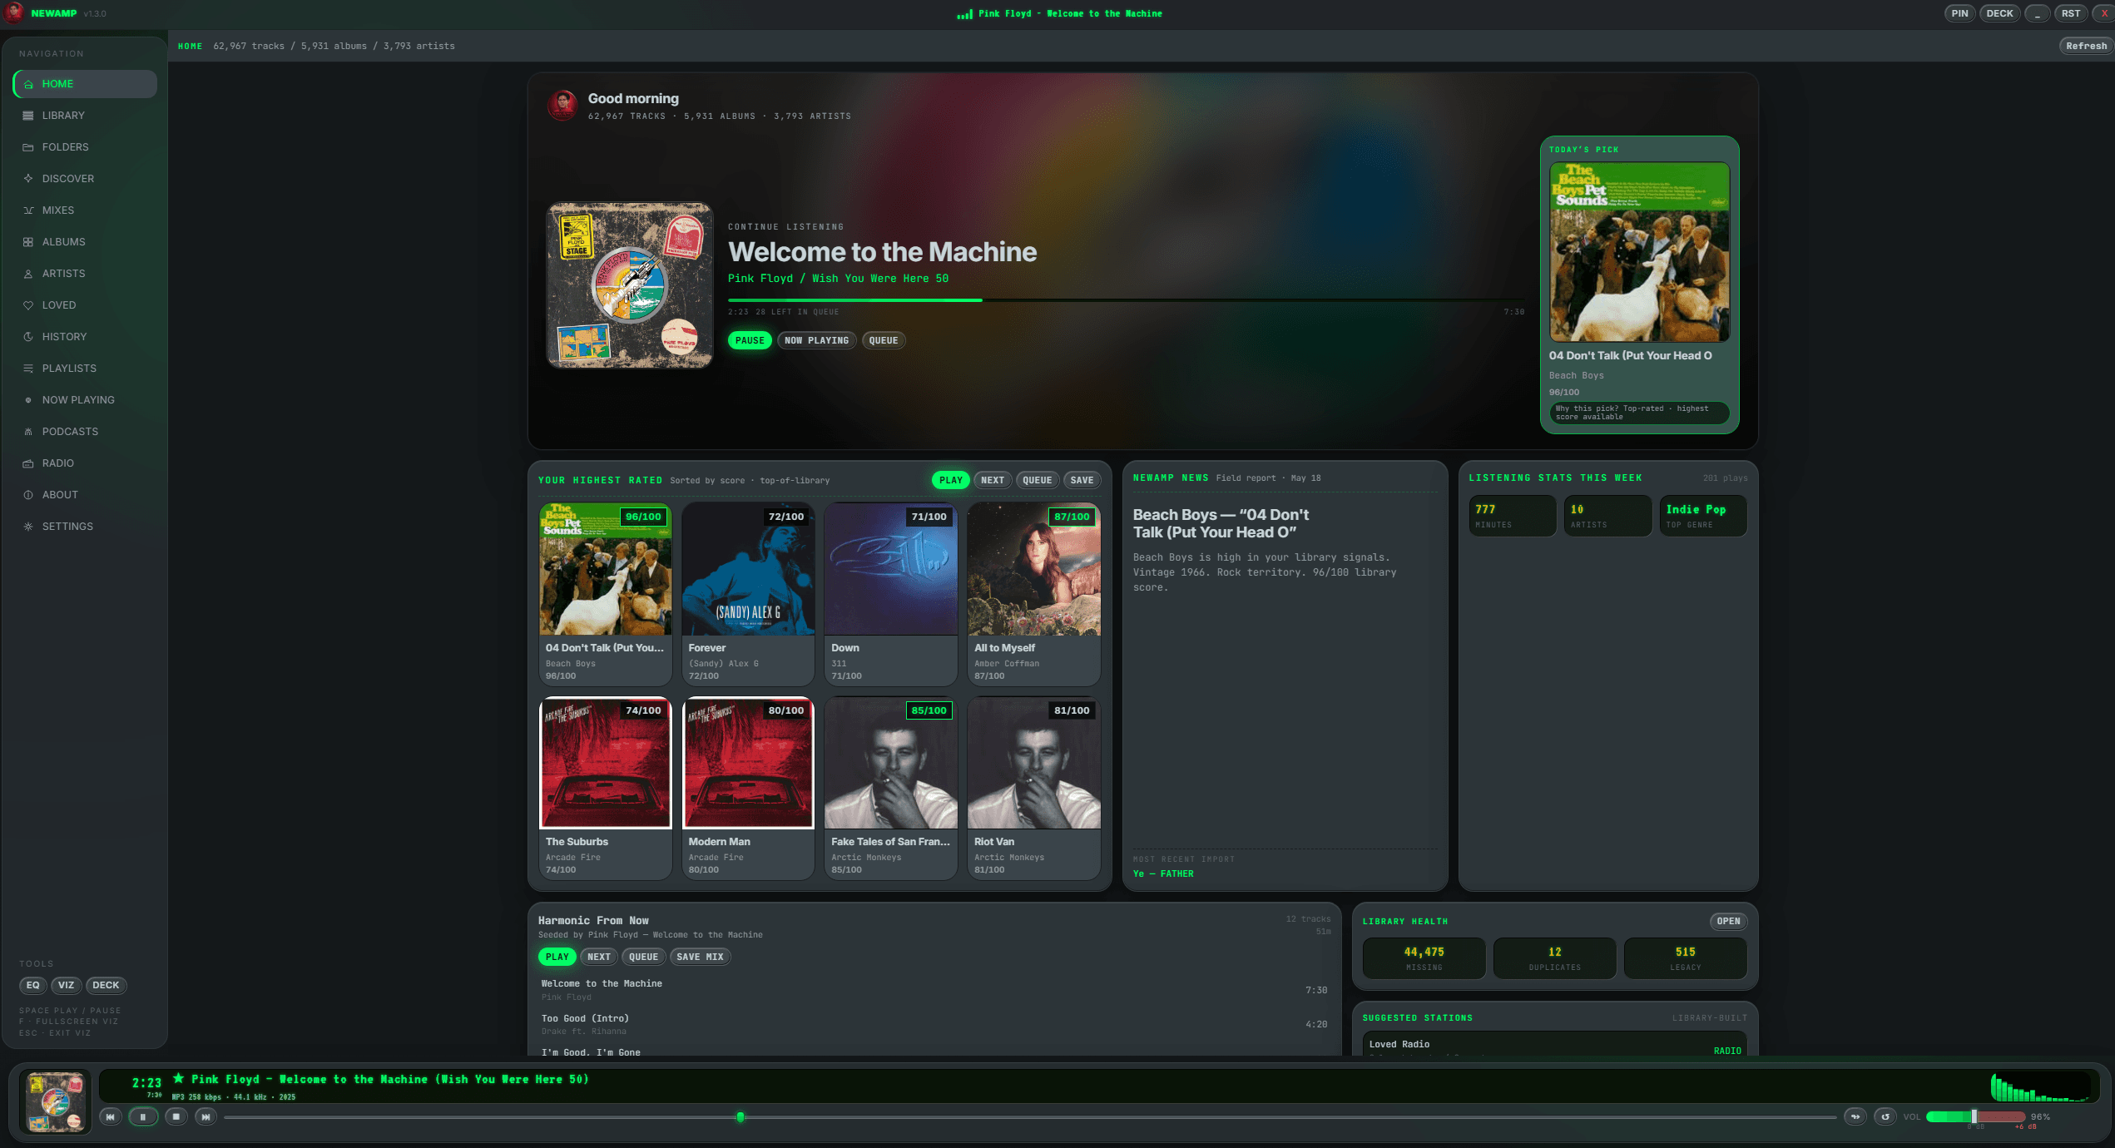Click the Now Playing dot icon
This screenshot has width=2115, height=1148.
tap(28, 400)
